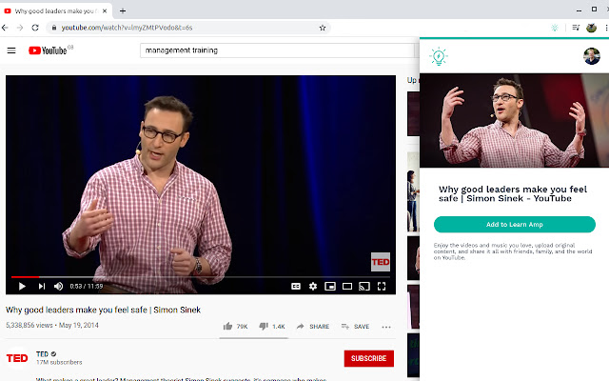
Task: Share the video
Action: 312,327
